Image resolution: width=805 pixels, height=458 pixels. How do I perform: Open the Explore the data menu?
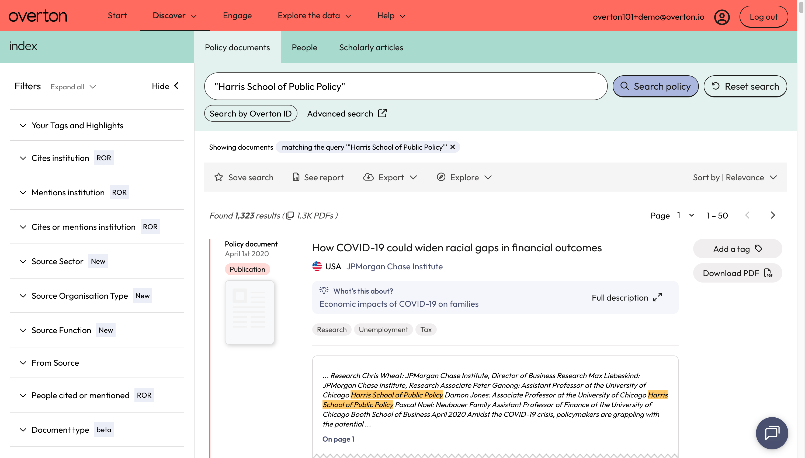(314, 16)
